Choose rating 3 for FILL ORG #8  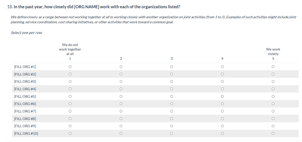171,119
